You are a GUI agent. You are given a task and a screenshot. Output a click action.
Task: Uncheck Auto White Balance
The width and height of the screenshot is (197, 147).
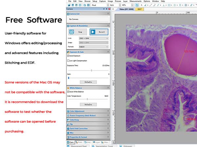click(x=68, y=92)
